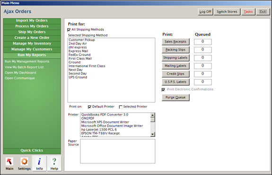Click the Purge Queue button
The image size is (272, 175).
pyautogui.click(x=175, y=97)
